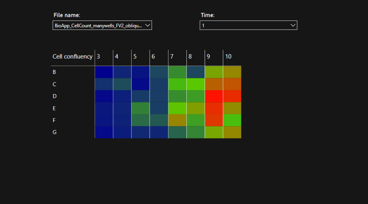Select row label C
368x204 pixels.
click(x=54, y=84)
